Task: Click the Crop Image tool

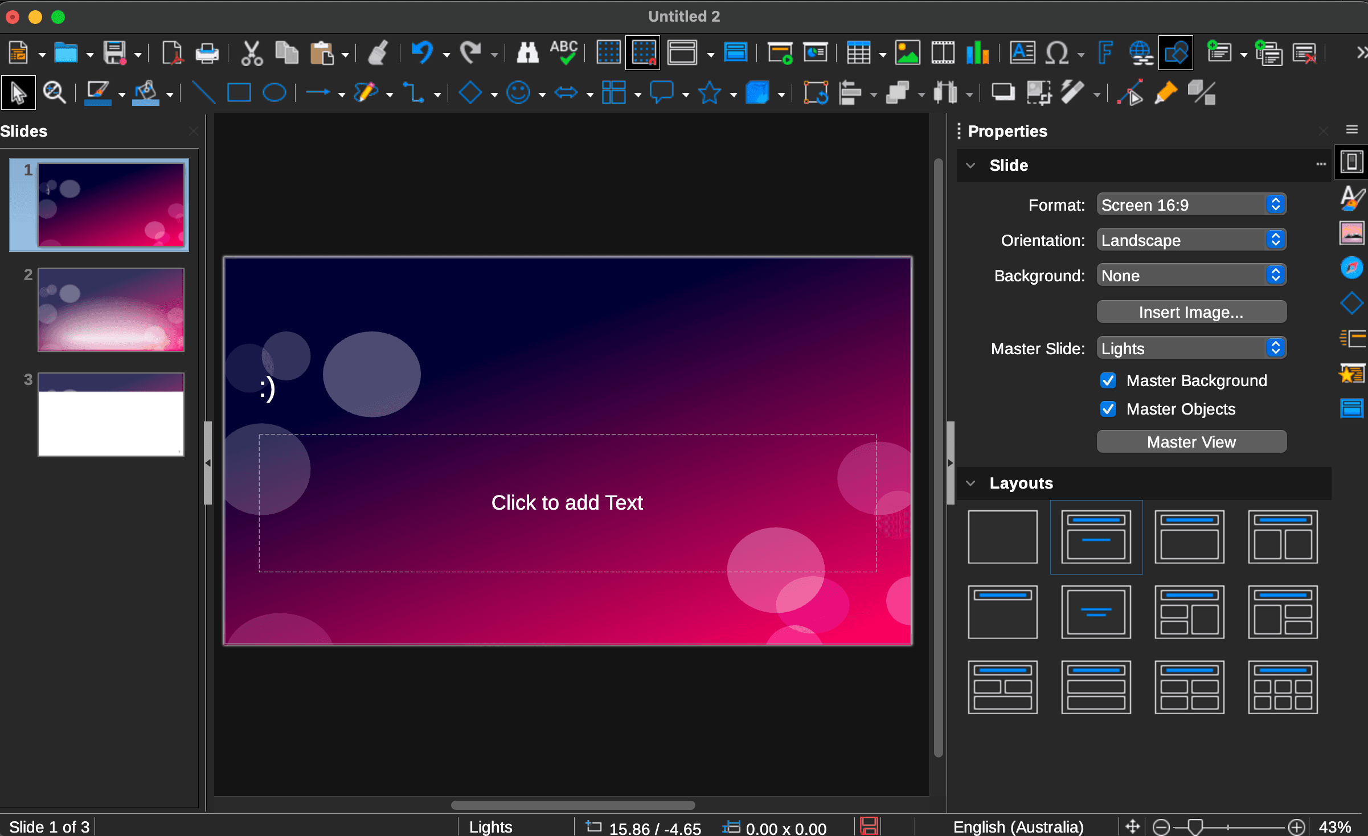Action: (1039, 93)
